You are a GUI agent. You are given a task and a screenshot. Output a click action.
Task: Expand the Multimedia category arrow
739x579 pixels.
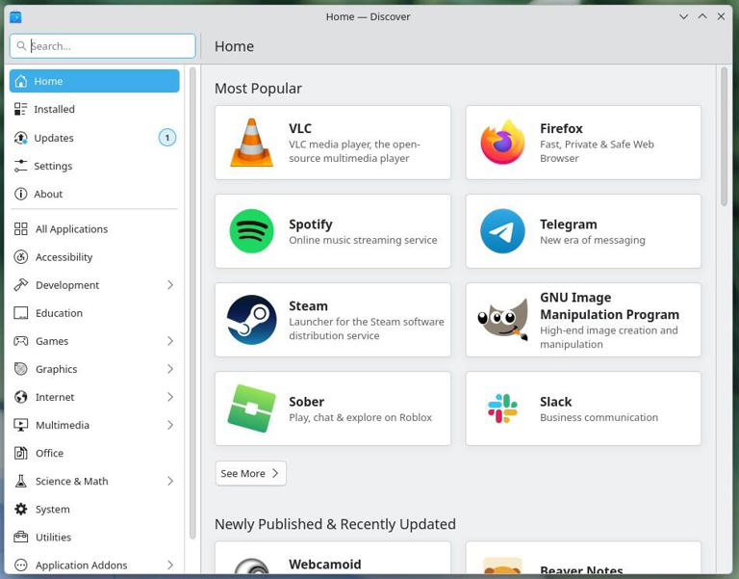pyautogui.click(x=170, y=425)
